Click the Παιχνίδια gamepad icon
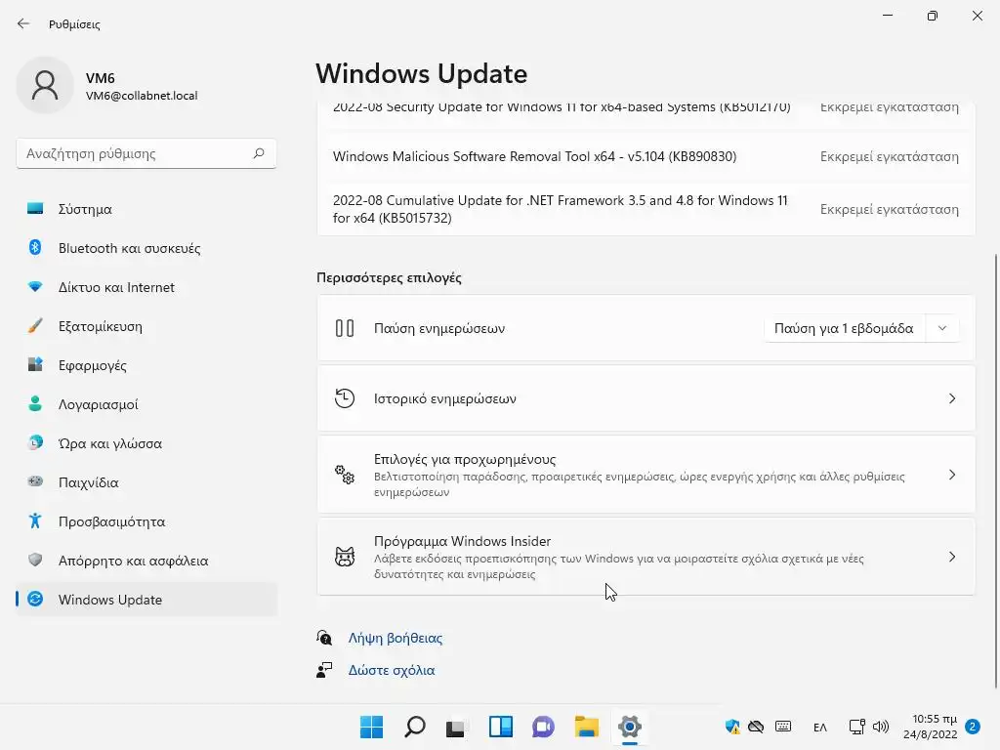 [35, 481]
